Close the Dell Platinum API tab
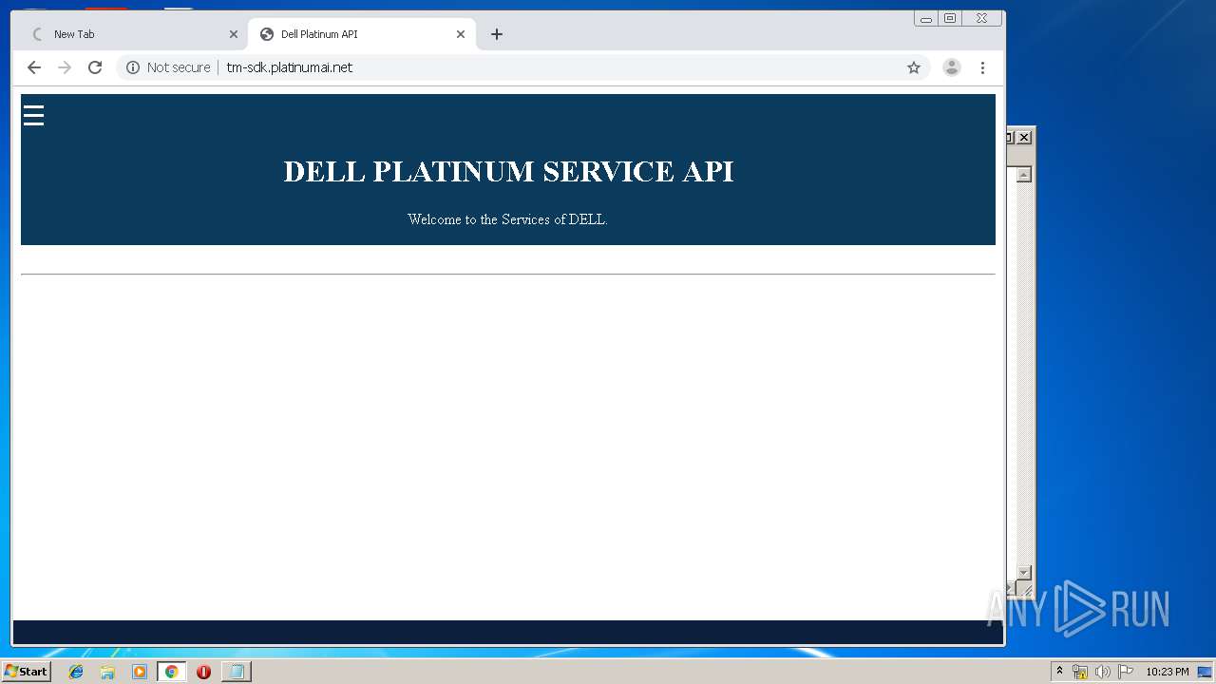Screen dimensions: 1216x684 461,34
